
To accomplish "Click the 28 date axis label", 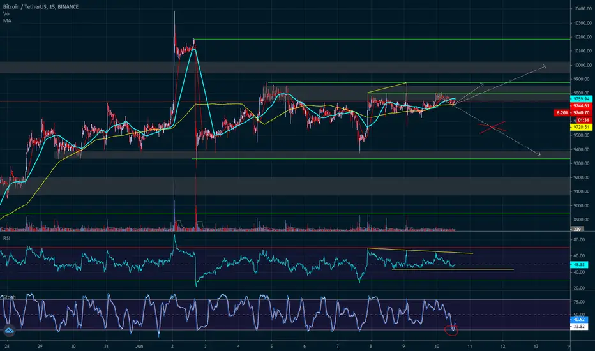I will (x=7, y=346).
